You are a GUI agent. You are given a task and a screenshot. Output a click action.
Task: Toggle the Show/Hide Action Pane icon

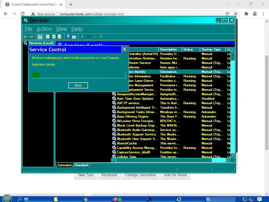tap(74, 37)
